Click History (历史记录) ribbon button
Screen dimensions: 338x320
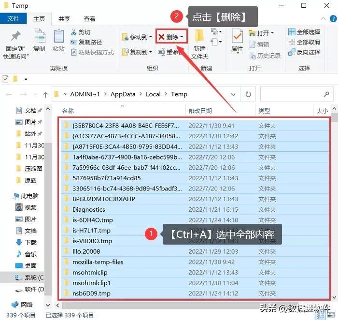click(265, 56)
